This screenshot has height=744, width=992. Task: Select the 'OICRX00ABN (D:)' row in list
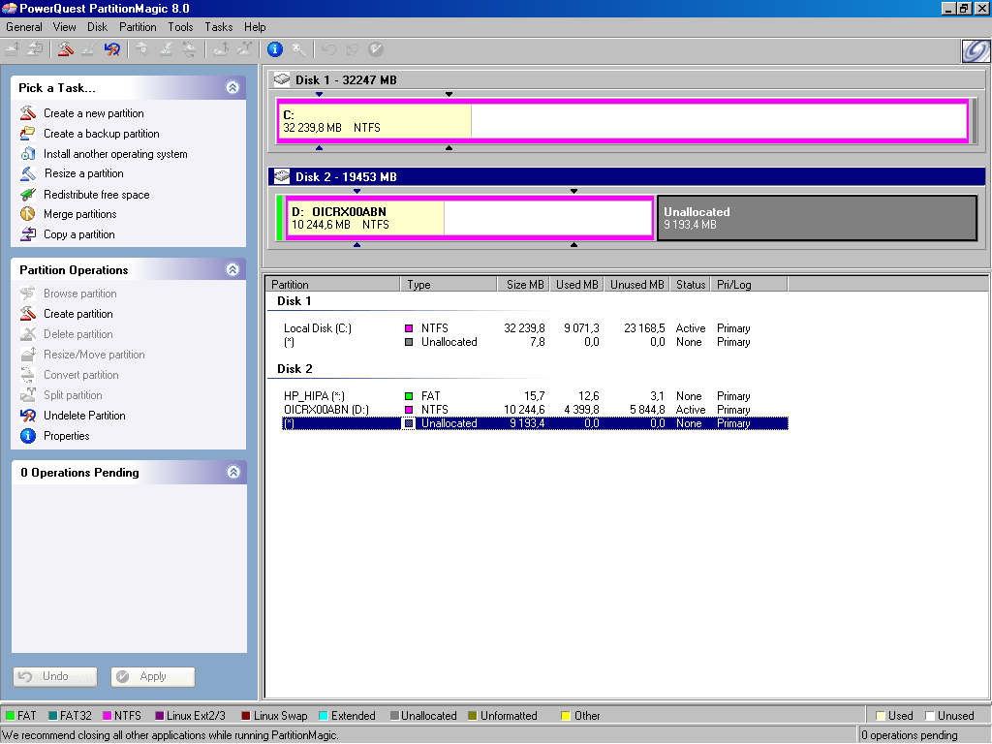point(535,410)
